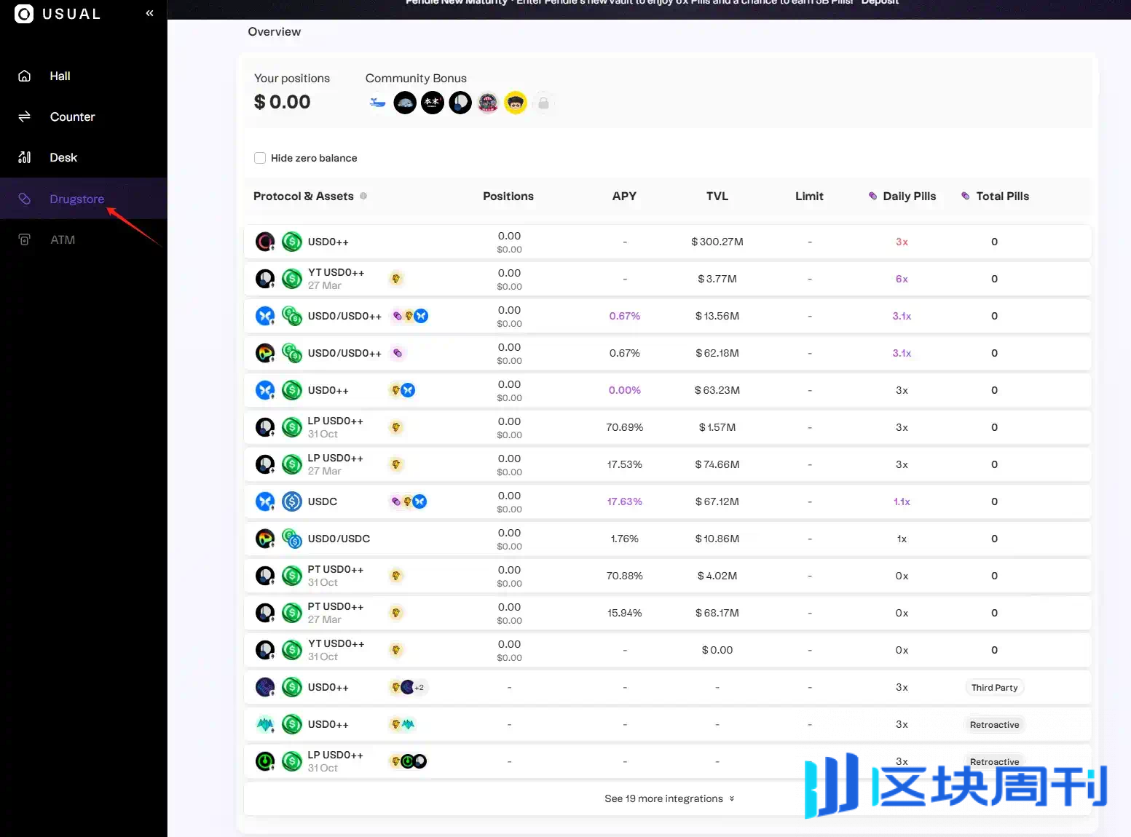Screen dimensions: 1131x837
Task: Click the USDC token icon
Action: 292,501
